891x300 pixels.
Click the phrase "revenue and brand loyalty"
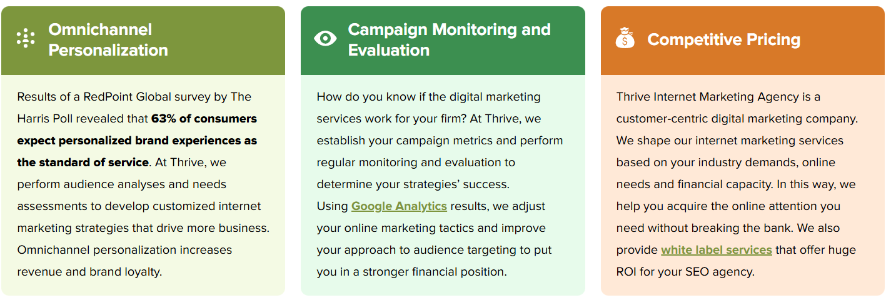point(89,272)
